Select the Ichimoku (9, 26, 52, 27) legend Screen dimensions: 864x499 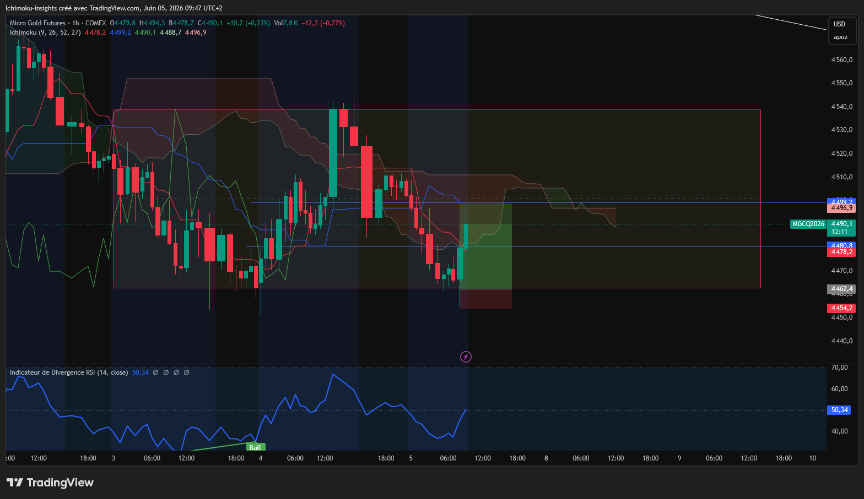45,32
